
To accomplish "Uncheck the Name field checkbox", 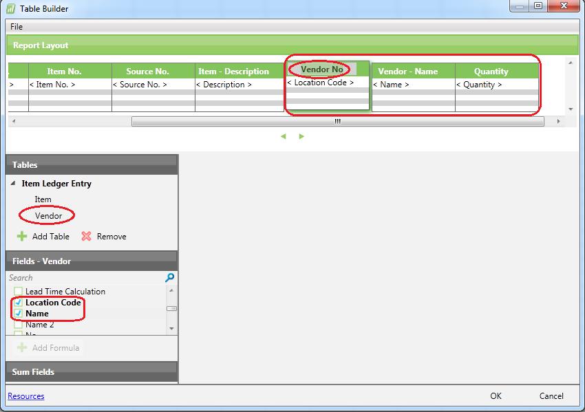I will (18, 314).
